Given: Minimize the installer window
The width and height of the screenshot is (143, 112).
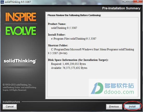Looking at the screenshot, I should (x=125, y=1).
